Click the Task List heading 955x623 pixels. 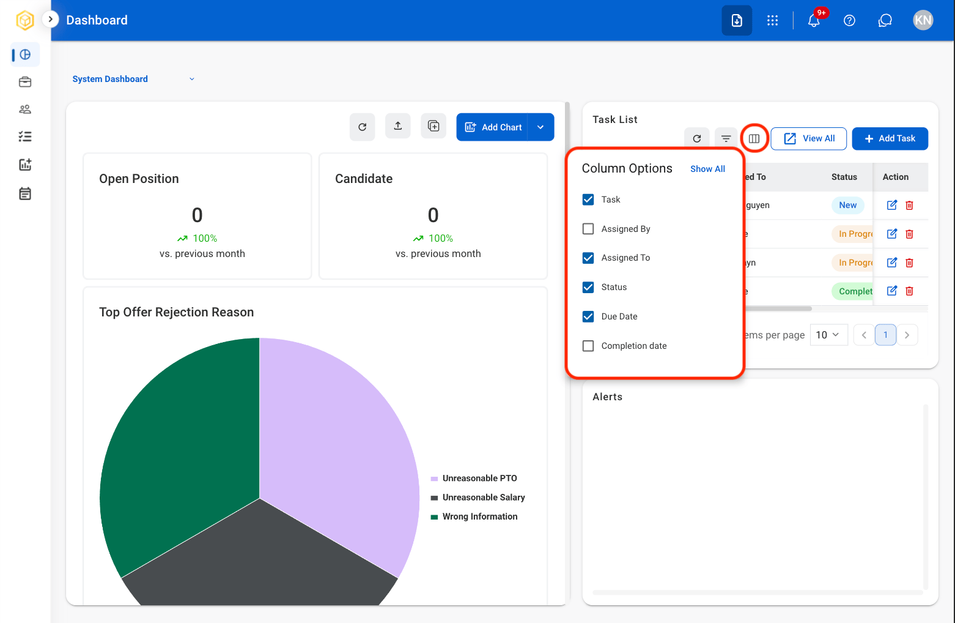615,119
